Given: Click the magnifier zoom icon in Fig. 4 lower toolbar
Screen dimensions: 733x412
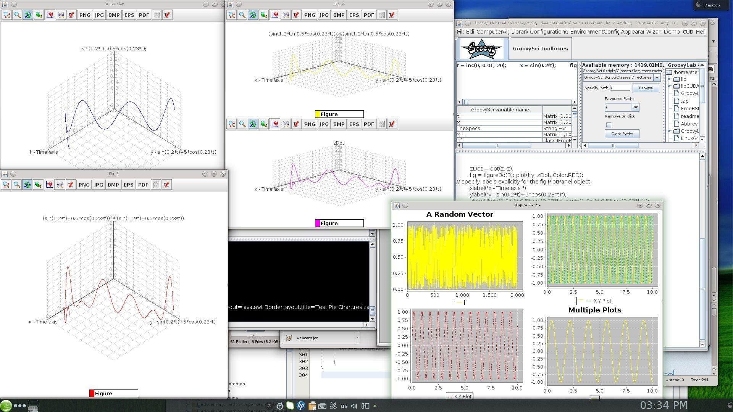Looking at the screenshot, I should coord(242,124).
